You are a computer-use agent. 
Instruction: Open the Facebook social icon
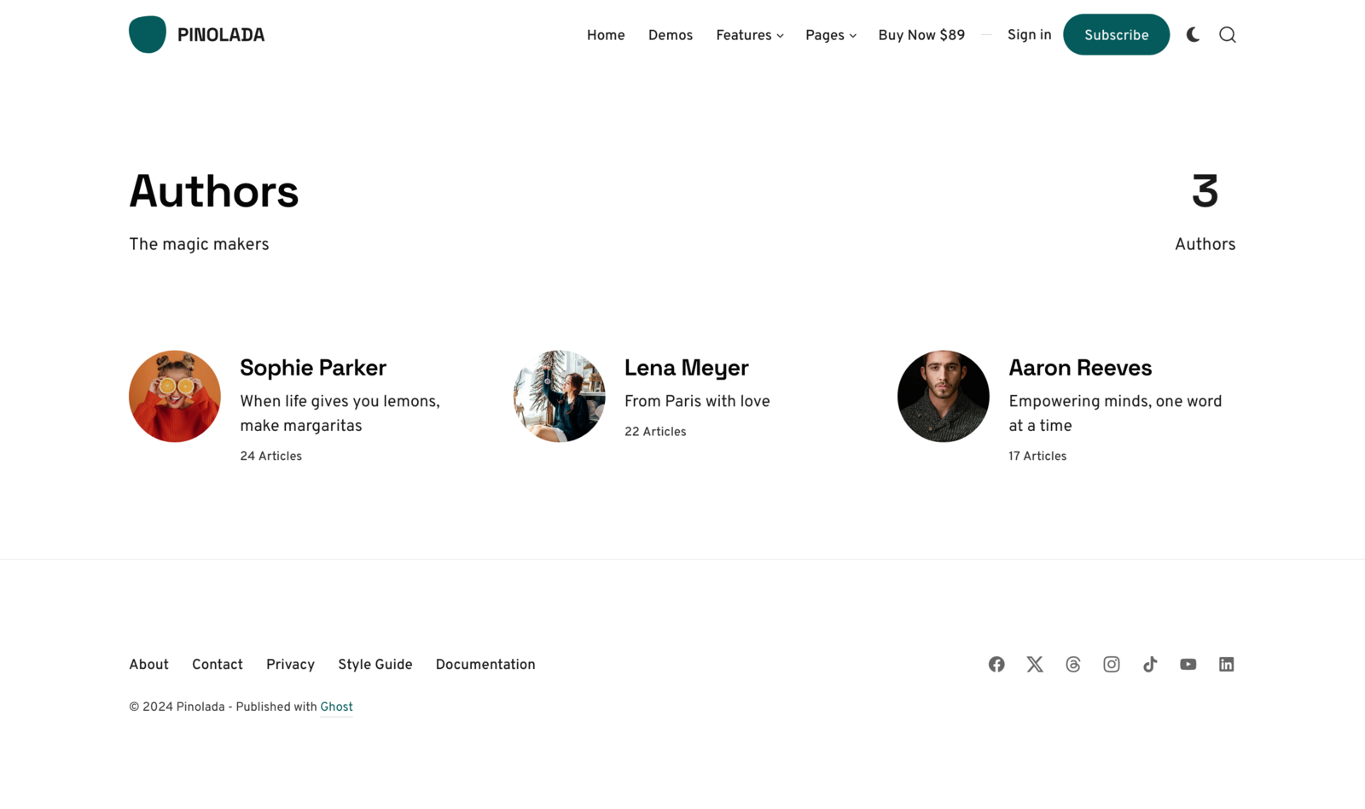(x=996, y=664)
